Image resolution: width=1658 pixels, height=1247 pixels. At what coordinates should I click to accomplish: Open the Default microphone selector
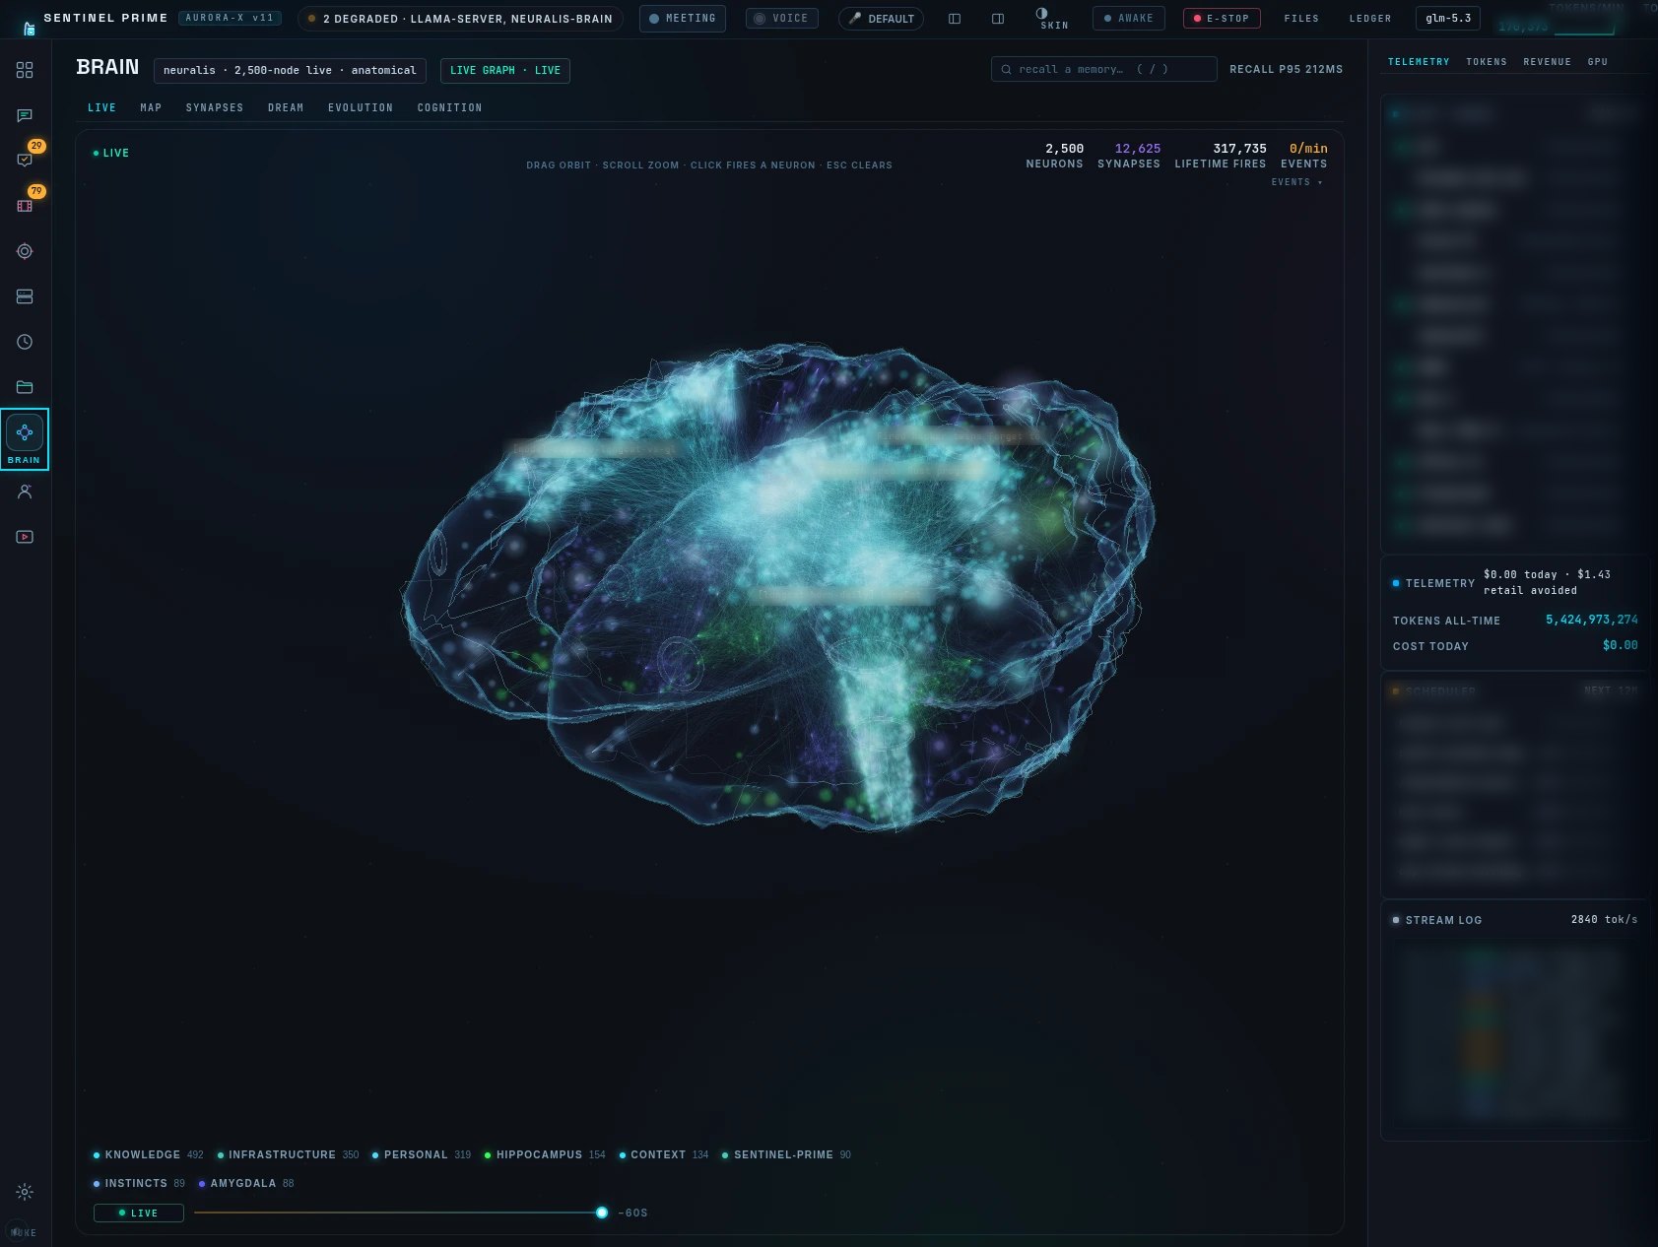(881, 19)
